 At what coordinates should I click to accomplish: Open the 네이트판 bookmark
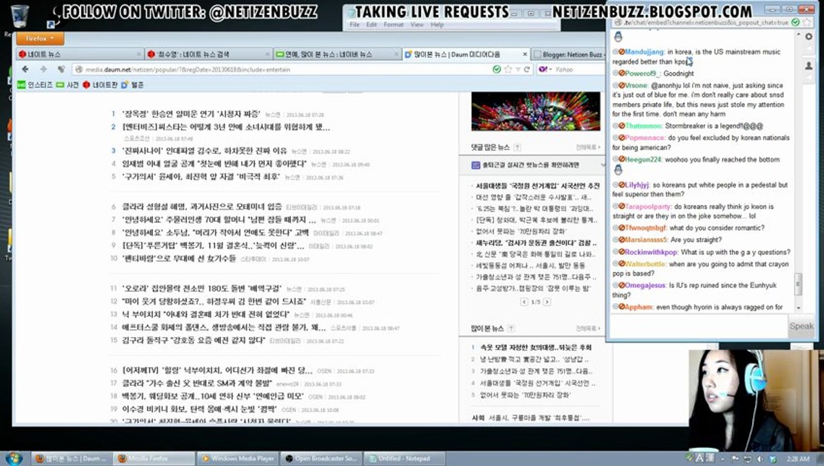pos(99,85)
